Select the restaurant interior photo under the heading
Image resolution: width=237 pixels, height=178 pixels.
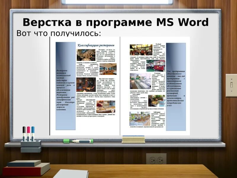point(86,55)
